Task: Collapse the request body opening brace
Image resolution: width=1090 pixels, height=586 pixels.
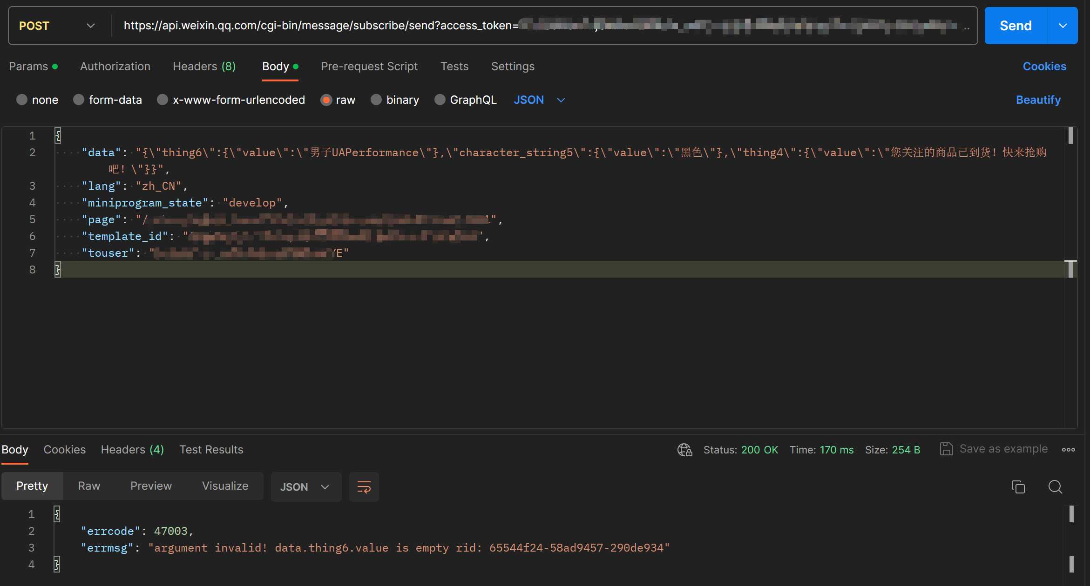Action: tap(58, 135)
